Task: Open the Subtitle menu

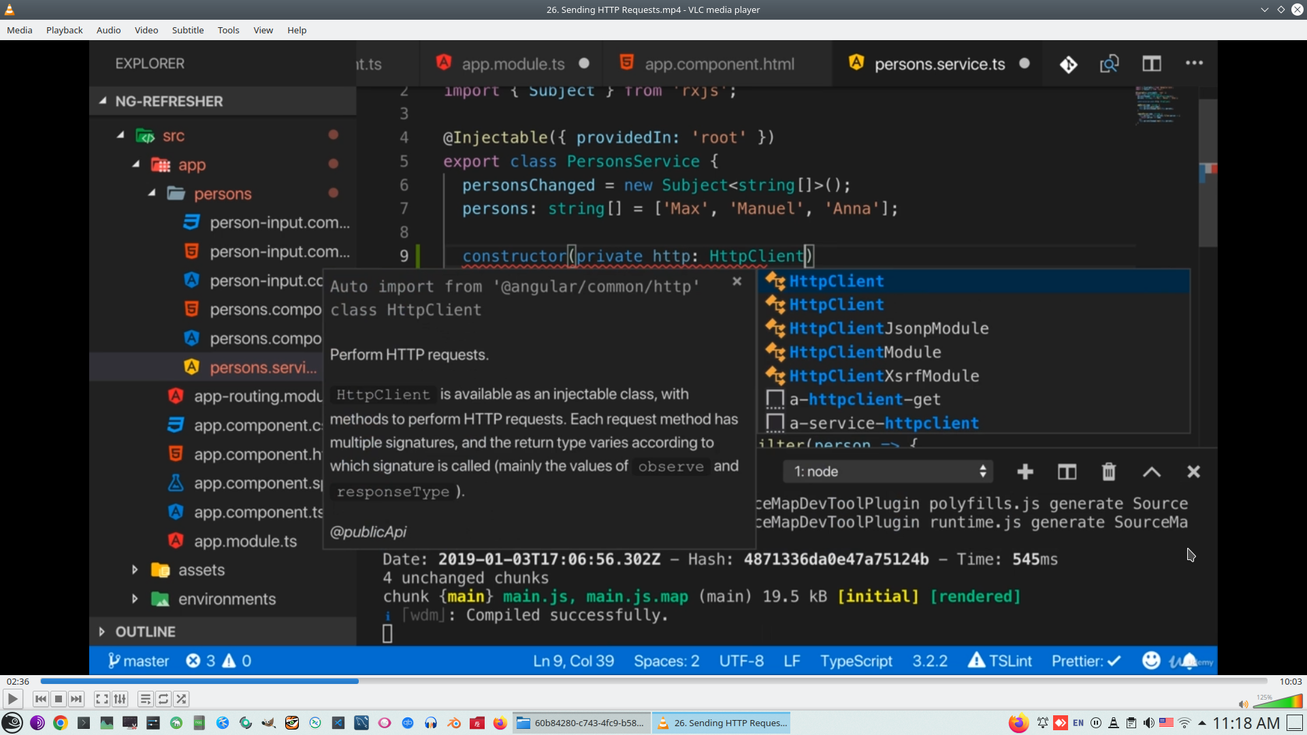Action: coord(187,30)
